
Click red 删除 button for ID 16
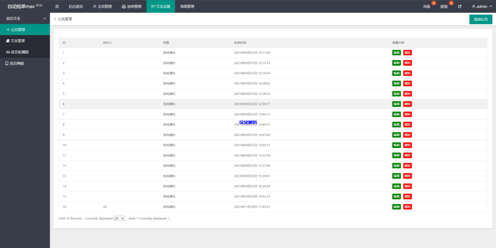pyautogui.click(x=407, y=207)
